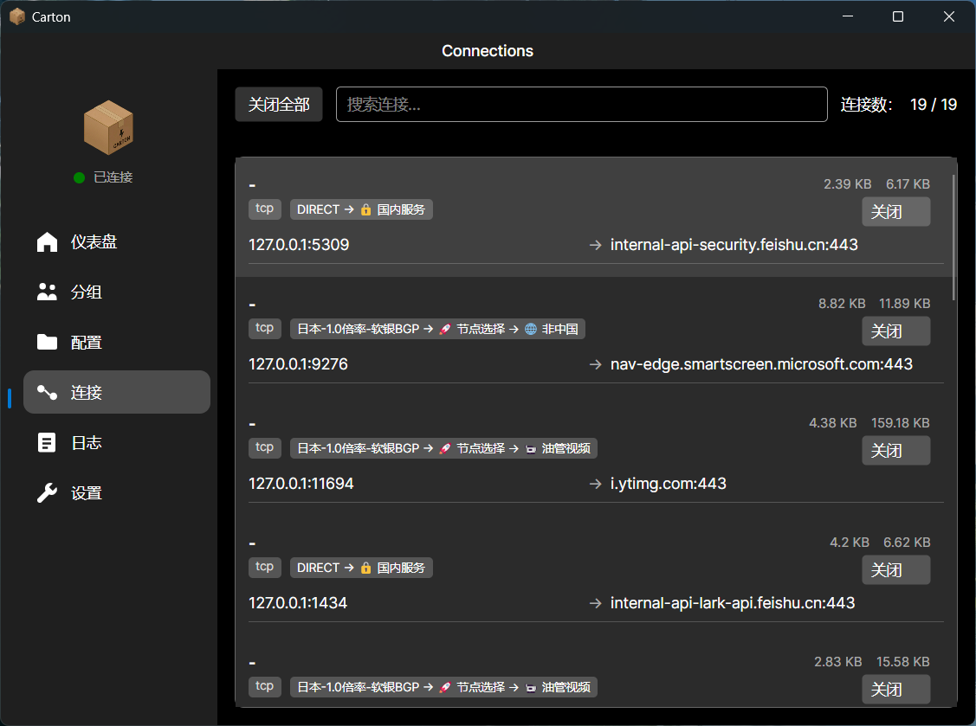Open the 仪表盘 dashboard page
The width and height of the screenshot is (976, 726).
[117, 242]
